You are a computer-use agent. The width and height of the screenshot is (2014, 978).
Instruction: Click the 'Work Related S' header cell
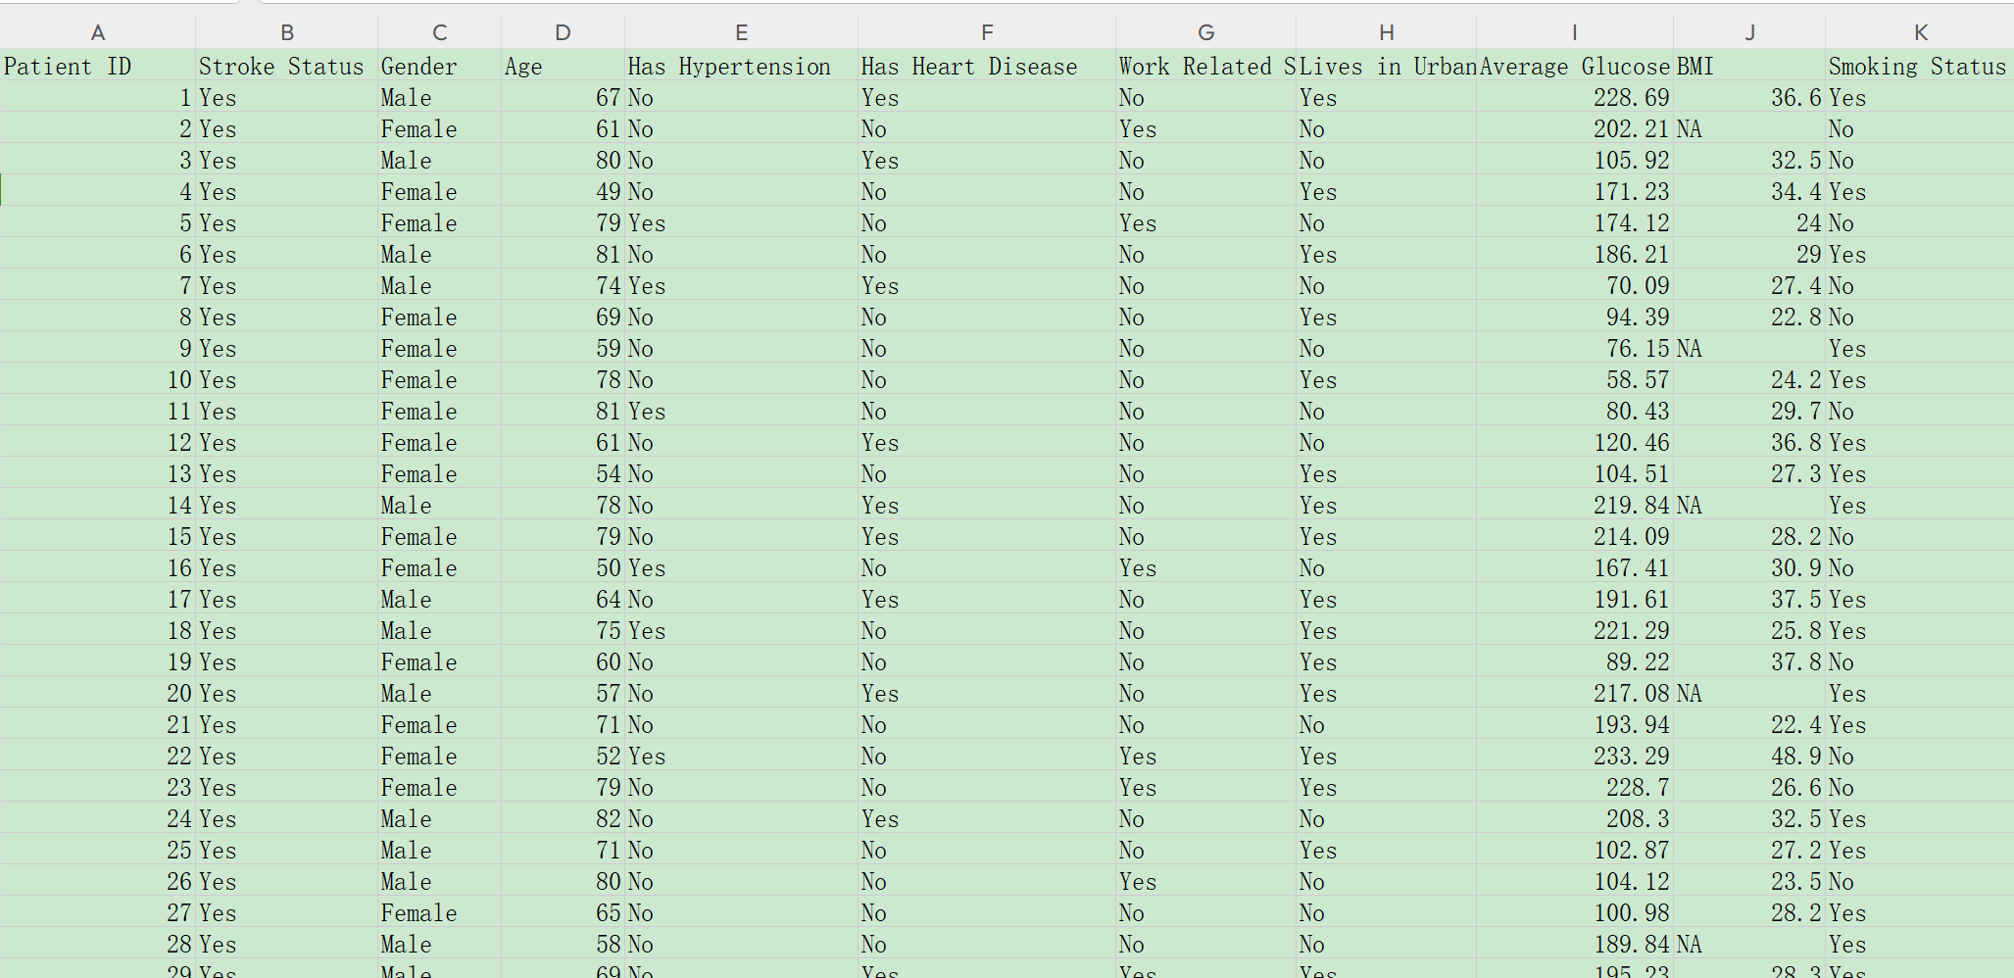pos(1206,66)
